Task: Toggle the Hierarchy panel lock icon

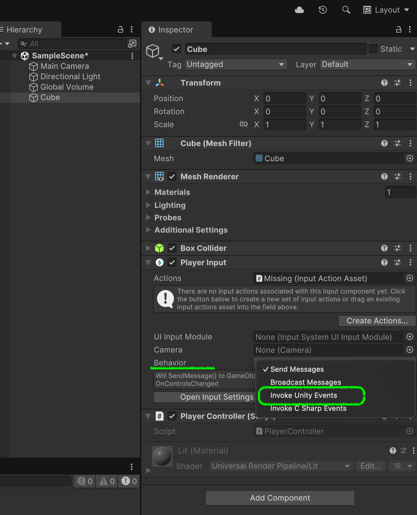Action: click(121, 30)
